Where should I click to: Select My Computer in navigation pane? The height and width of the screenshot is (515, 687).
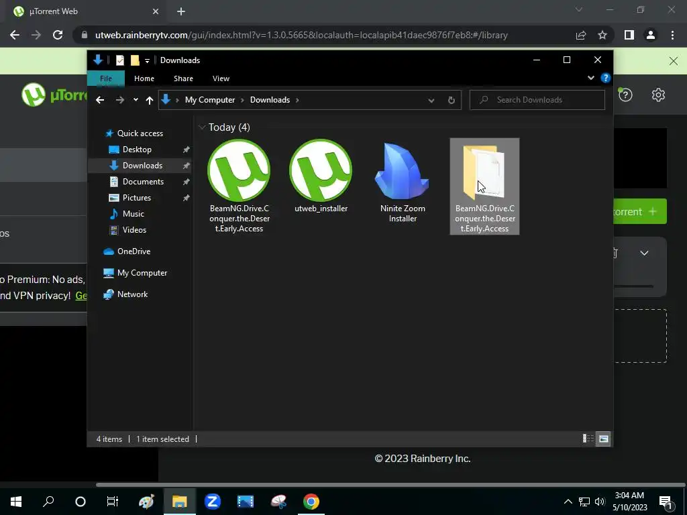coord(135,273)
